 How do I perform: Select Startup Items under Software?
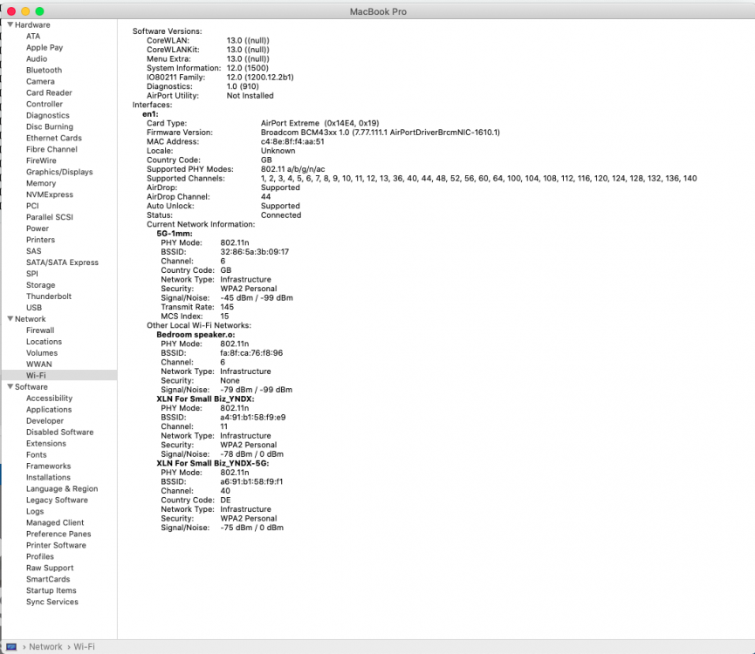coord(49,590)
